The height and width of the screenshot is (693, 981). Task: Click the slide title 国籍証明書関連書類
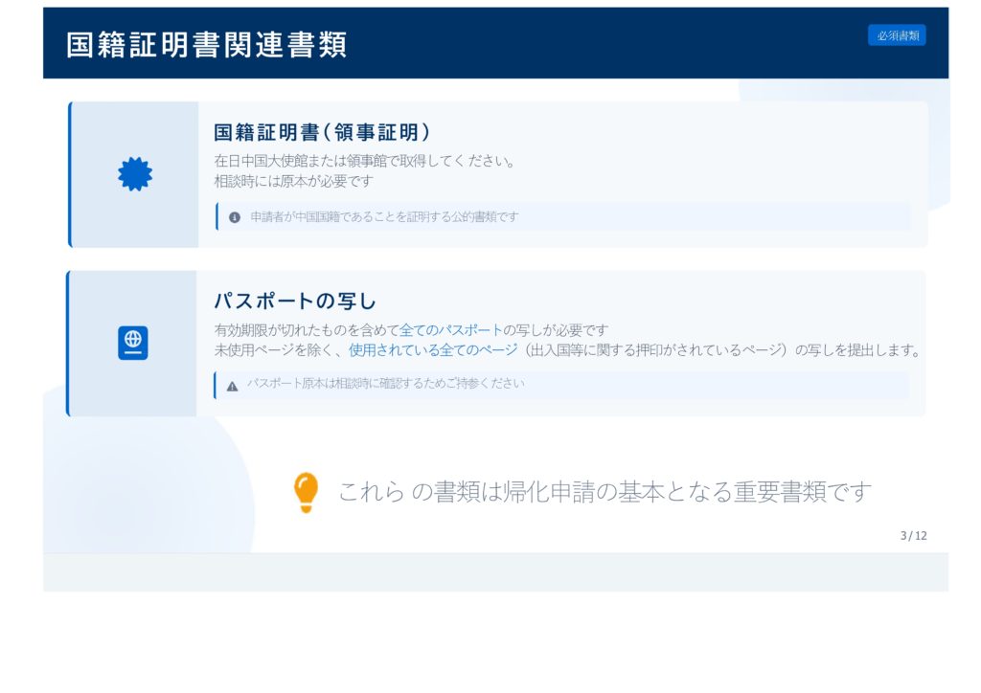[x=207, y=44]
